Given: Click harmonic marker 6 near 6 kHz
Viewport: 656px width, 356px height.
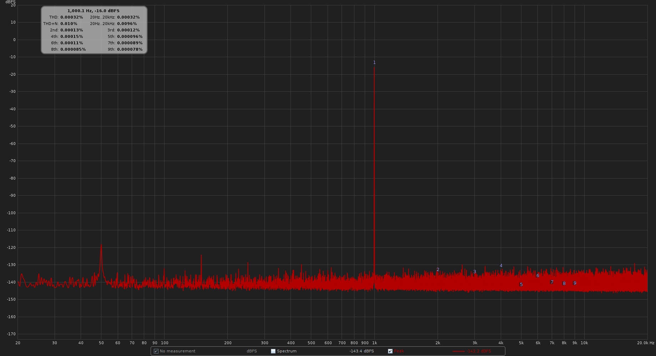Looking at the screenshot, I should (x=538, y=276).
